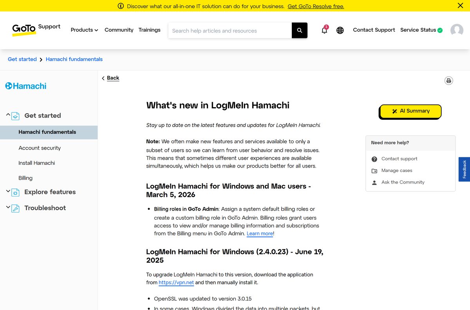This screenshot has height=310, width=470.
Task: Open Contact Support in header
Action: (x=374, y=30)
